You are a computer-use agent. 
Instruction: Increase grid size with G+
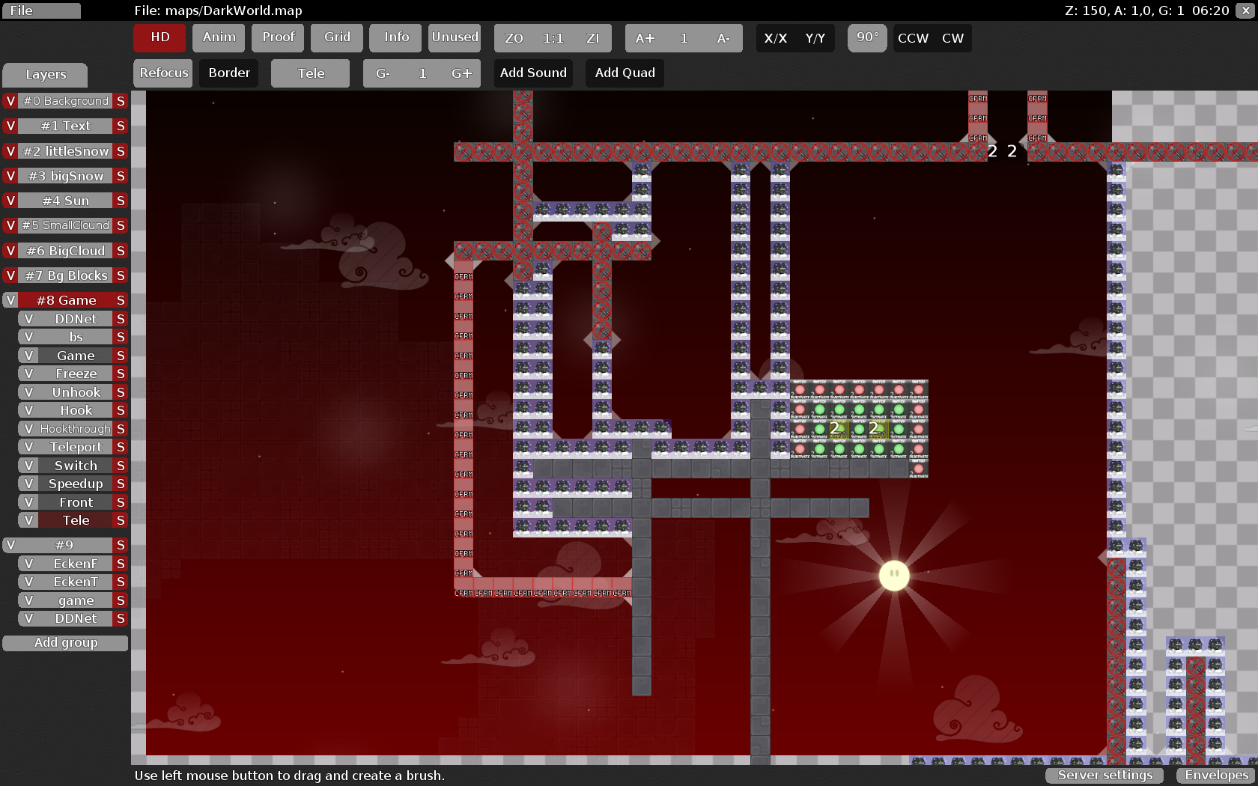pyautogui.click(x=461, y=73)
